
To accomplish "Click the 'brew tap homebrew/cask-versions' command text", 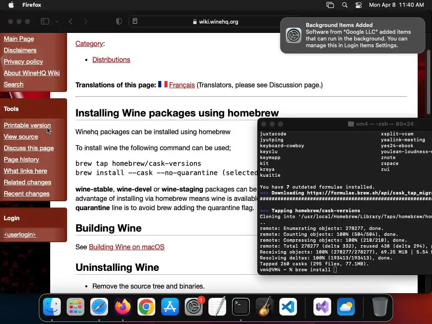I will click(138, 163).
